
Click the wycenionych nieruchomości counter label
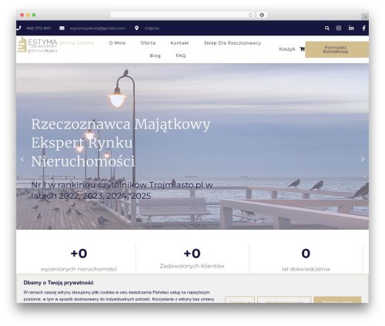[79, 269]
